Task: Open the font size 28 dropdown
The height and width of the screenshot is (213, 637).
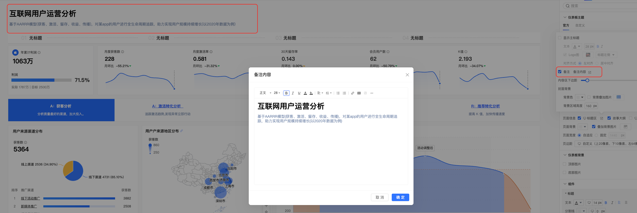Action: [277, 93]
